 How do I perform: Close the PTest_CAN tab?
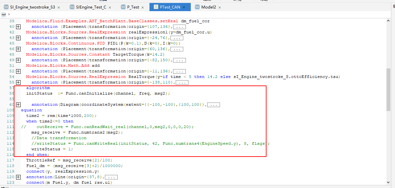click(x=184, y=7)
